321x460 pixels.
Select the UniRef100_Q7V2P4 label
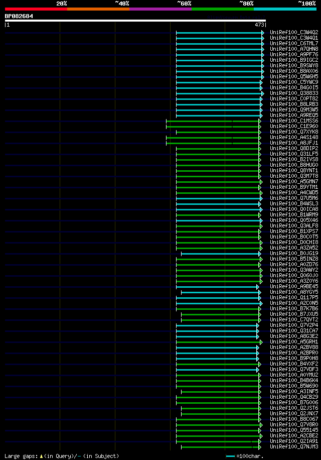(x=294, y=325)
